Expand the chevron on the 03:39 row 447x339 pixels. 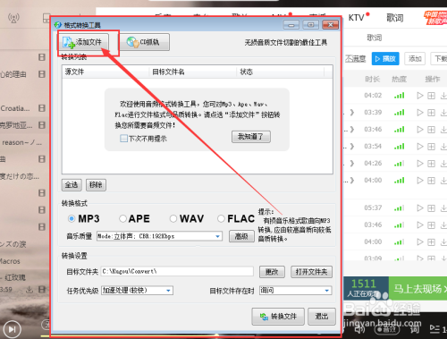[x=352, y=113]
